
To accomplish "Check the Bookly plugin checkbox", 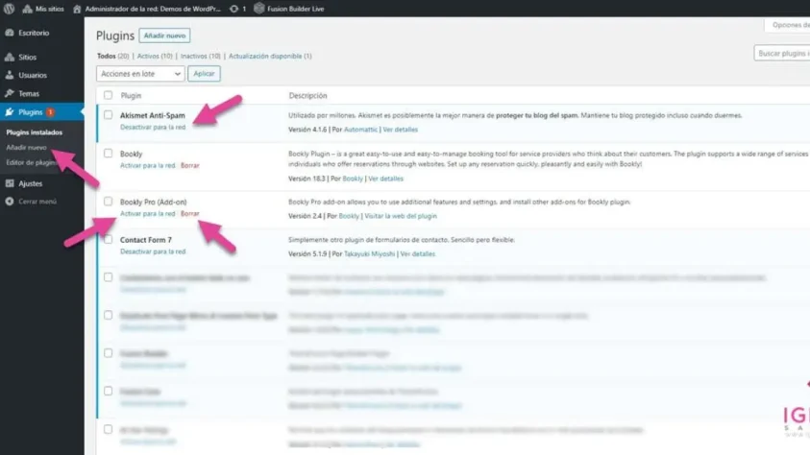I will point(108,154).
